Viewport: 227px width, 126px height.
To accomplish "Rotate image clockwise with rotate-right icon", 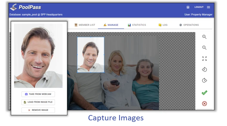I will tap(204, 80).
